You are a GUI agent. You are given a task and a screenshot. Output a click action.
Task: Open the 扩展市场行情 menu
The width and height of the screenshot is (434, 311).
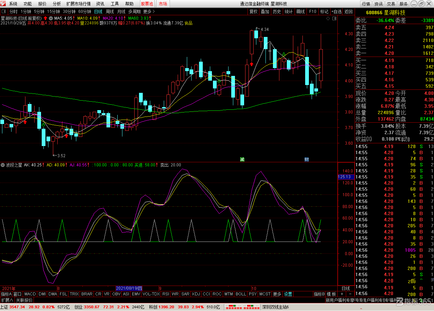click(79, 4)
